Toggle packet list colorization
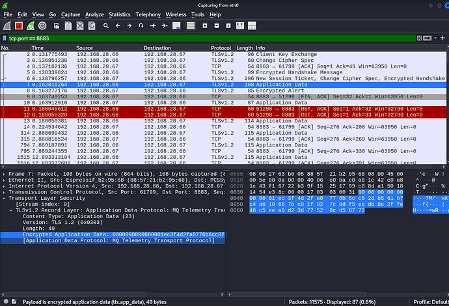 pos(191,26)
